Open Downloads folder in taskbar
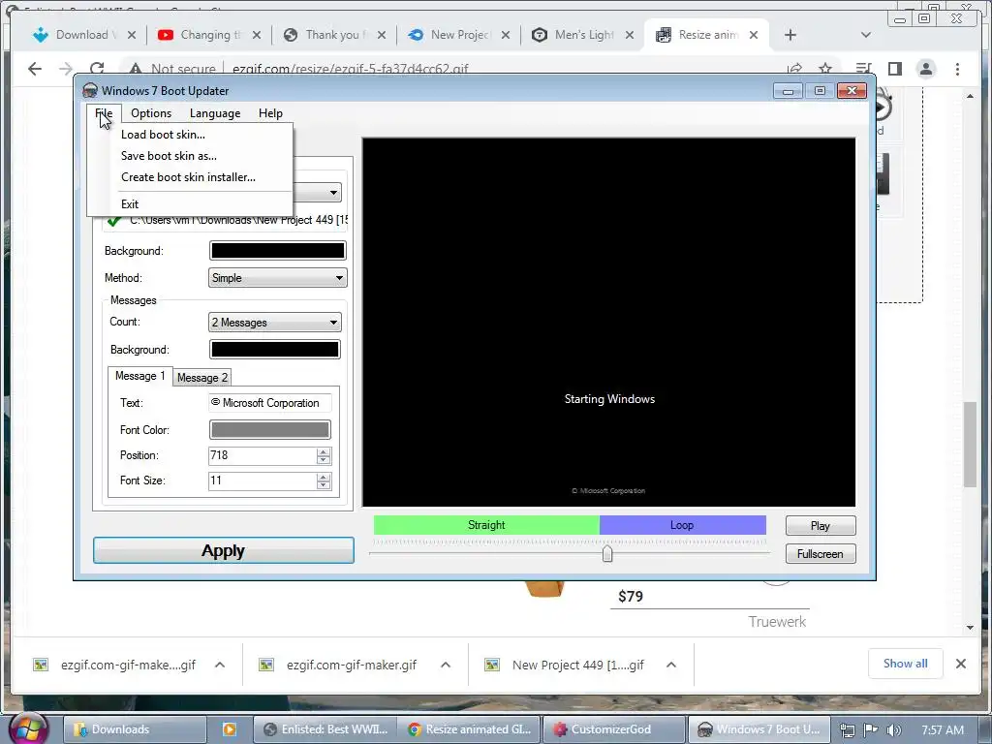Viewport: 992px width, 744px height. 135,729
